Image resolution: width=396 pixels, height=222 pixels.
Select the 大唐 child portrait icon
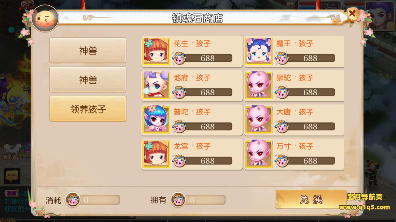click(x=259, y=120)
